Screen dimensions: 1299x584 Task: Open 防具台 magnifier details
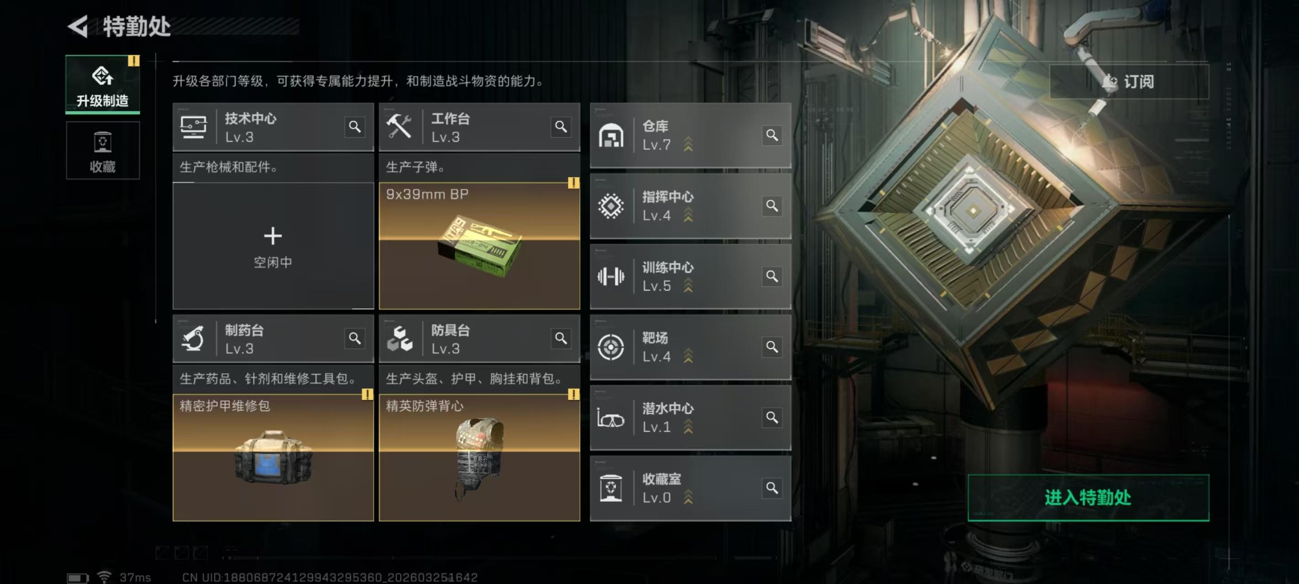pos(561,338)
